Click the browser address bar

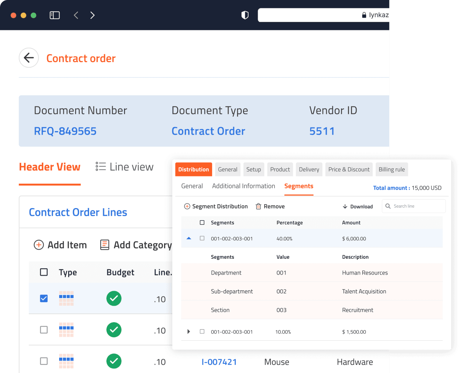[x=323, y=15]
